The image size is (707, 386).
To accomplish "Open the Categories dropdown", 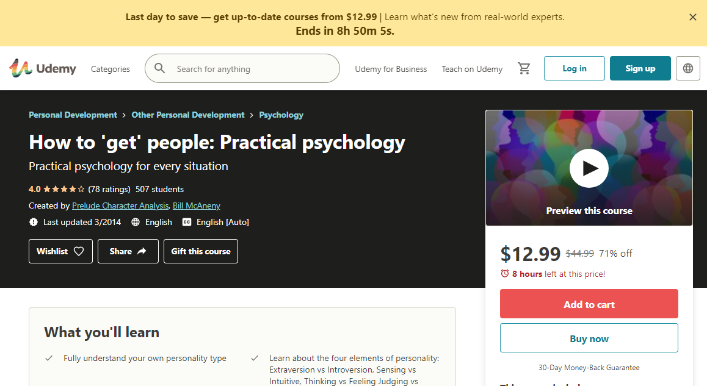I will 110,69.
